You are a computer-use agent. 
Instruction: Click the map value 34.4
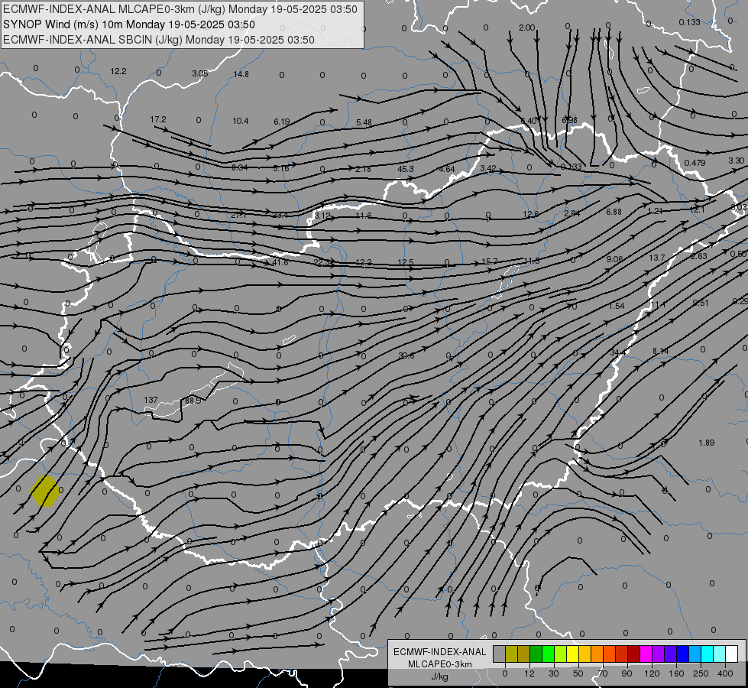(618, 352)
